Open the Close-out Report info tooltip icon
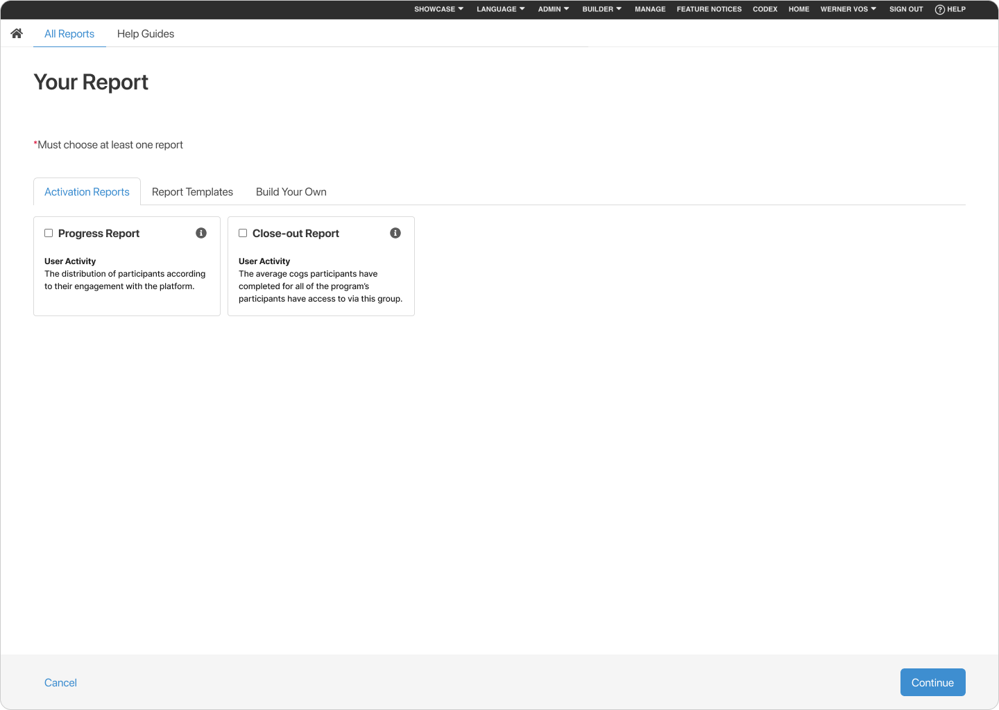This screenshot has height=710, width=999. pos(395,233)
